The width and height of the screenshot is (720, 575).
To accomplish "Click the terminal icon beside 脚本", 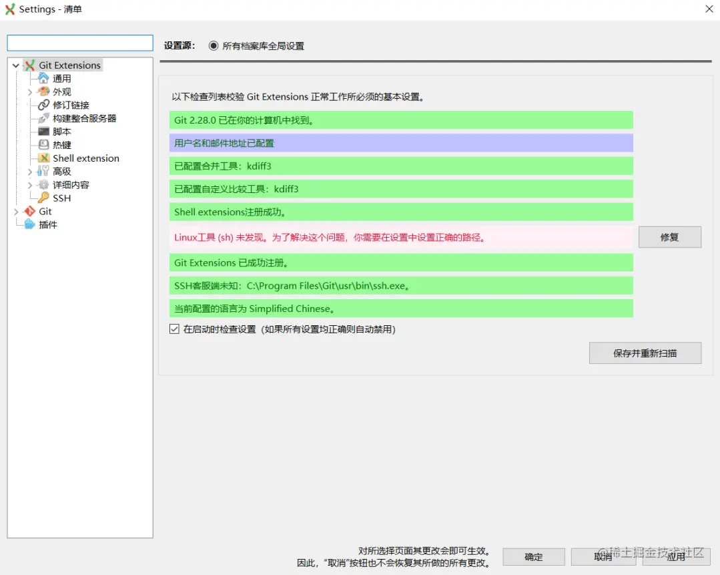I will point(43,132).
